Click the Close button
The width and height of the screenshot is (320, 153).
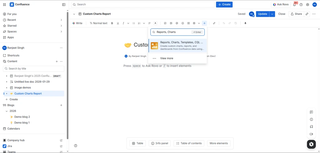(x=282, y=14)
